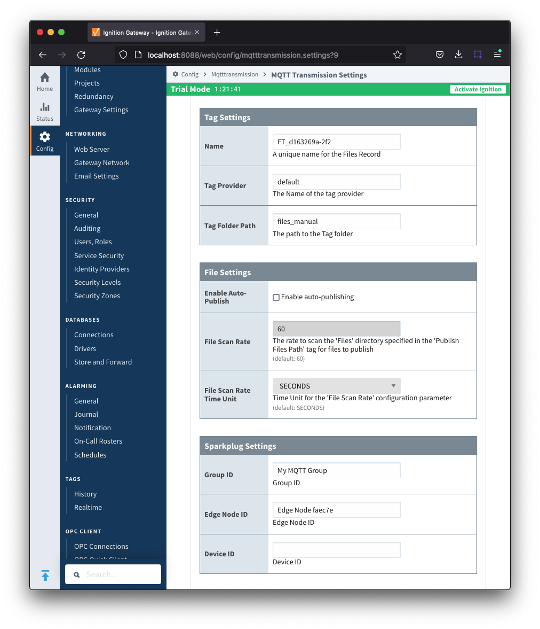Screen dimensions: 540x629
Task: Click the Tag Folder Path field
Action: [337, 221]
